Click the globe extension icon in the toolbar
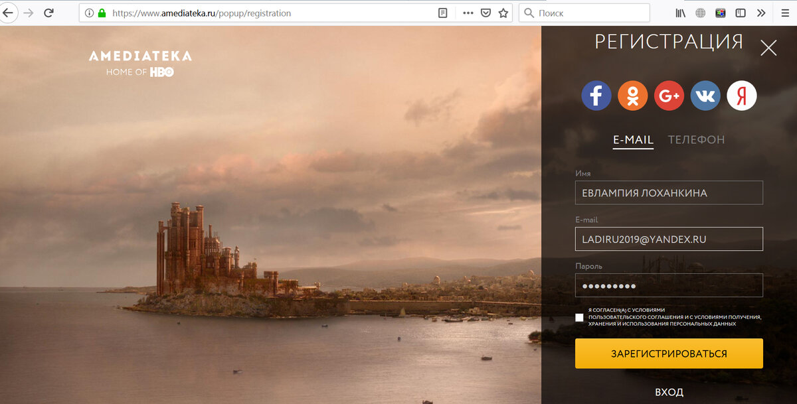Image resolution: width=797 pixels, height=404 pixels. 700,13
